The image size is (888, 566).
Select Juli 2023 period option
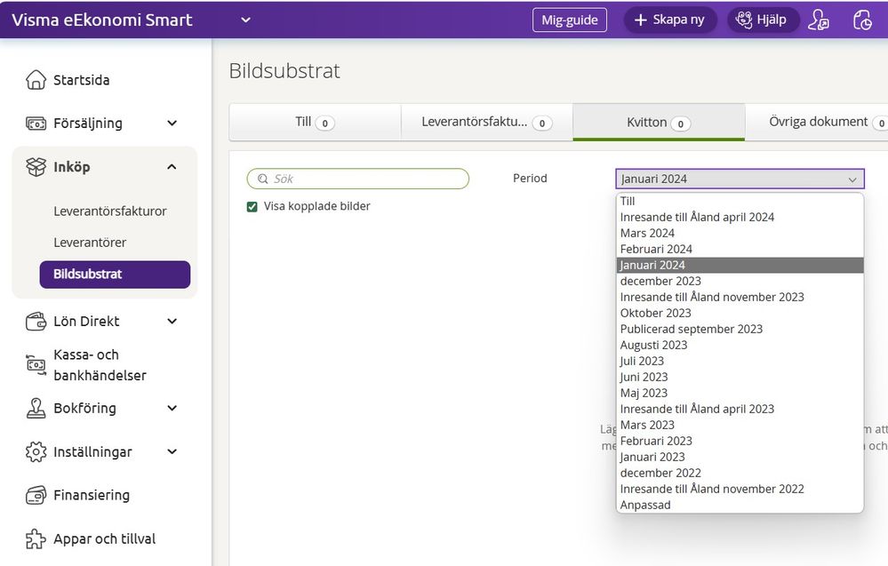(x=740, y=361)
